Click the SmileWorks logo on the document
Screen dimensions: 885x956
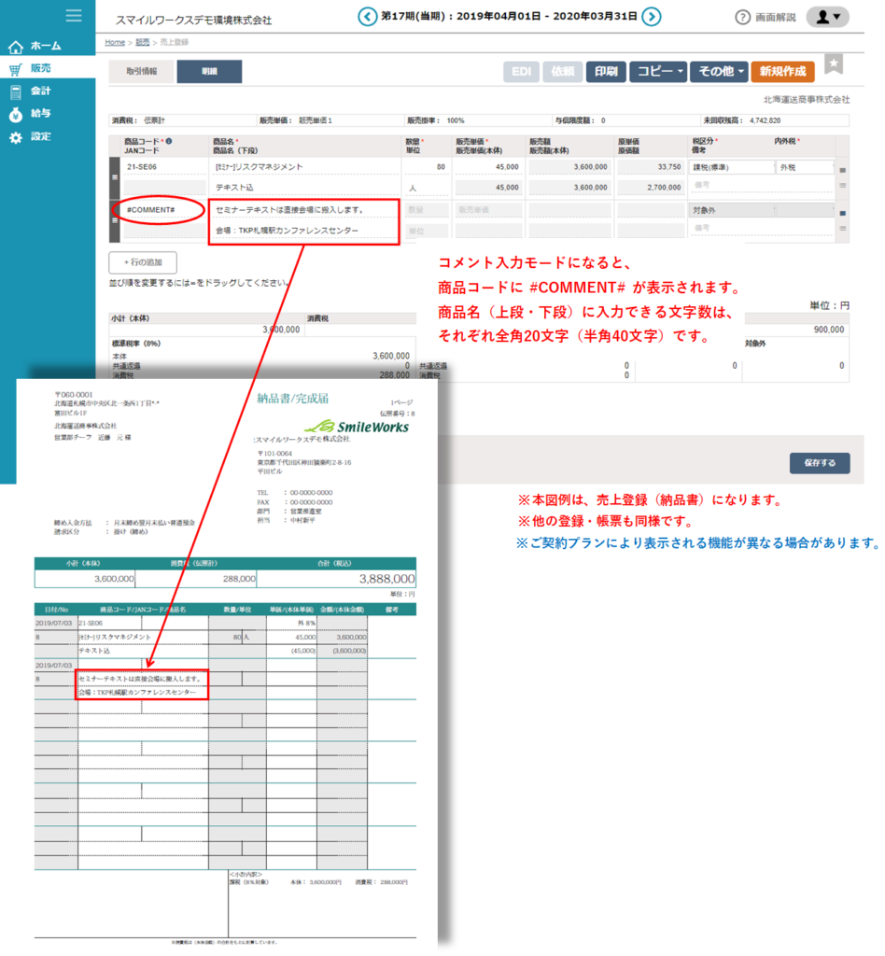coord(358,427)
